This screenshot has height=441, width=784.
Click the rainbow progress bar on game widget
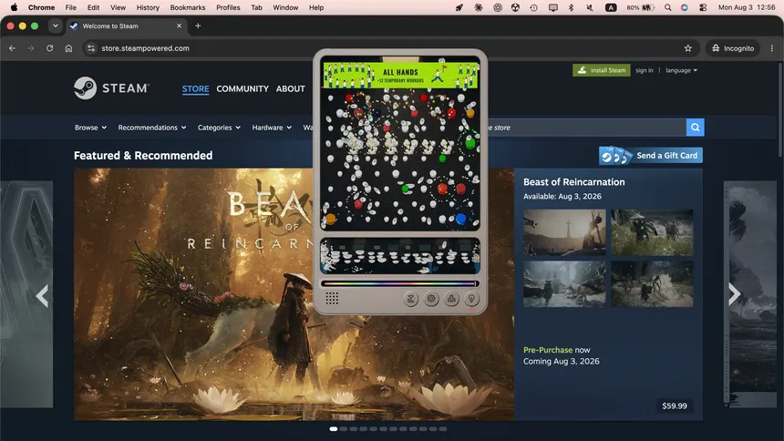[x=399, y=283]
